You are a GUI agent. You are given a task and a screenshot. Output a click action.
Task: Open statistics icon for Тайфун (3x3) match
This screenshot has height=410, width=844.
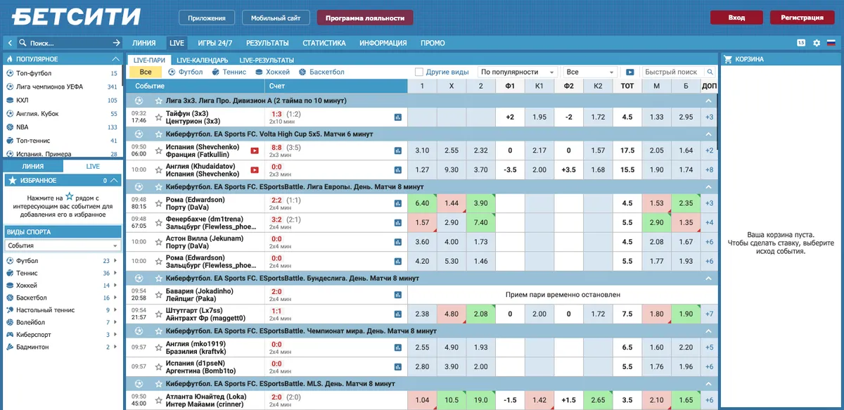(398, 117)
